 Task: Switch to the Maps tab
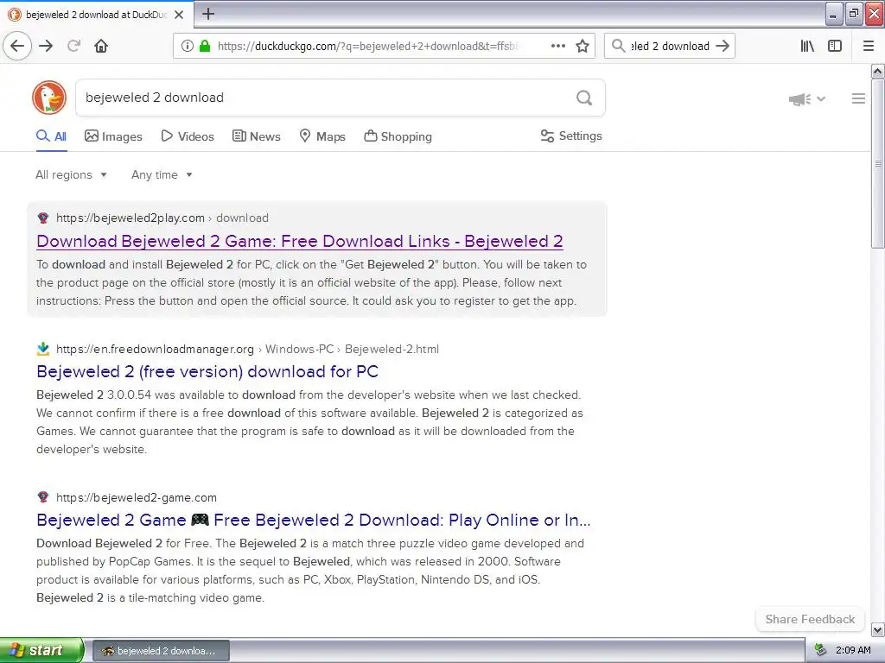click(322, 136)
